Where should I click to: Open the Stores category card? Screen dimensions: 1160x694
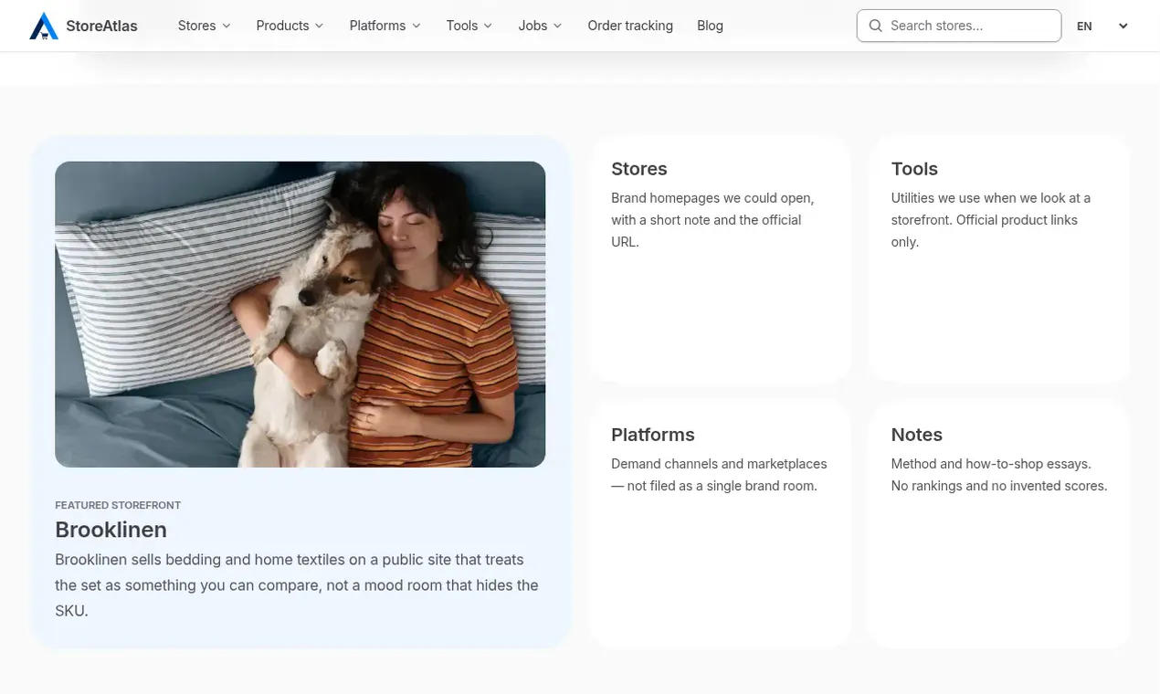[x=721, y=259]
